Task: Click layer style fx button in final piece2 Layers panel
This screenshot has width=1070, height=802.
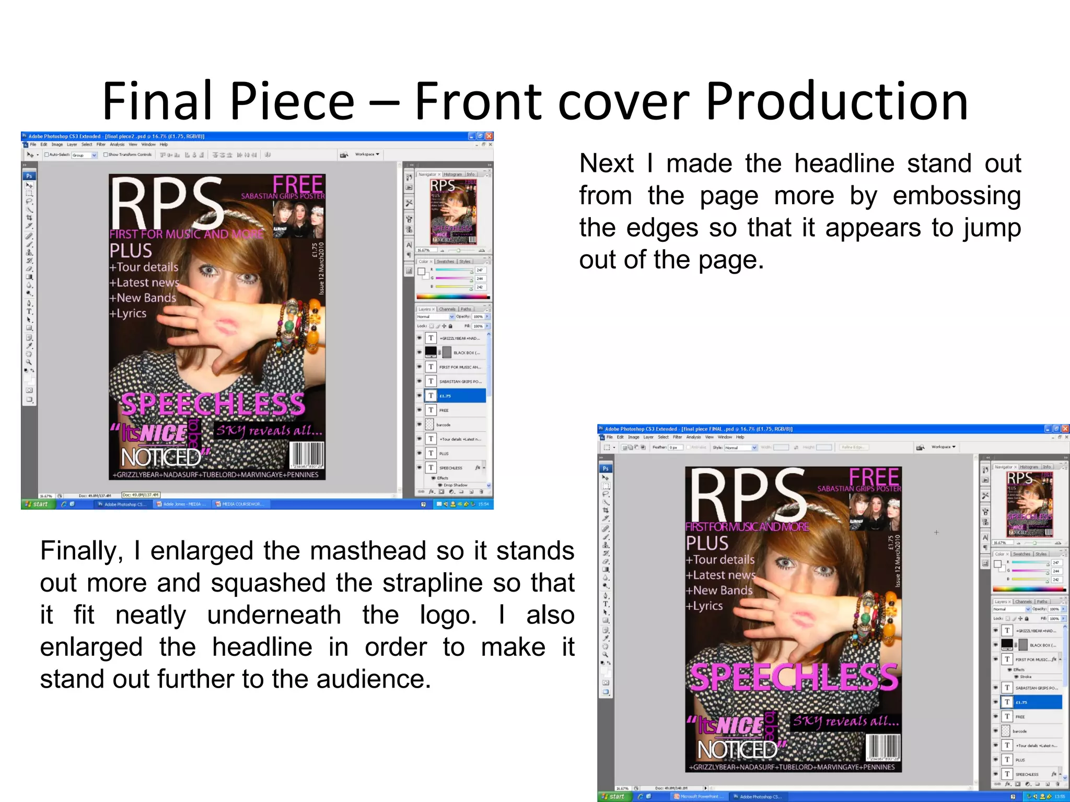Action: [432, 492]
